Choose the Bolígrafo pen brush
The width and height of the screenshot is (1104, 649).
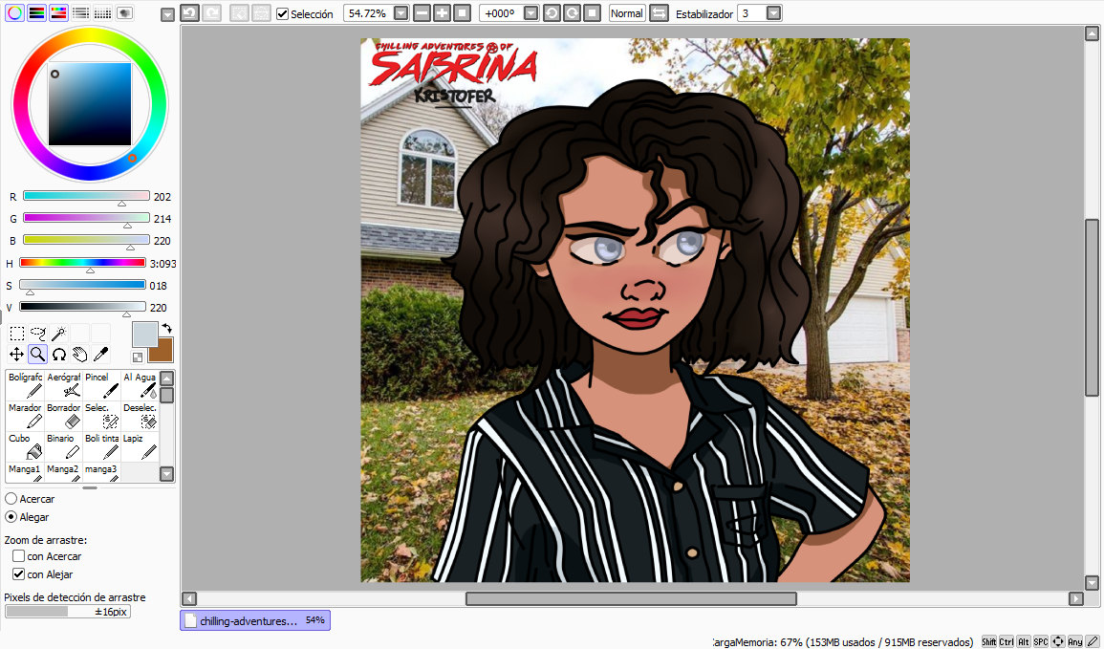(26, 386)
